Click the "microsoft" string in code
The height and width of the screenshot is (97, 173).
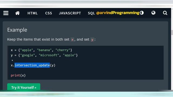[x=49, y=55]
